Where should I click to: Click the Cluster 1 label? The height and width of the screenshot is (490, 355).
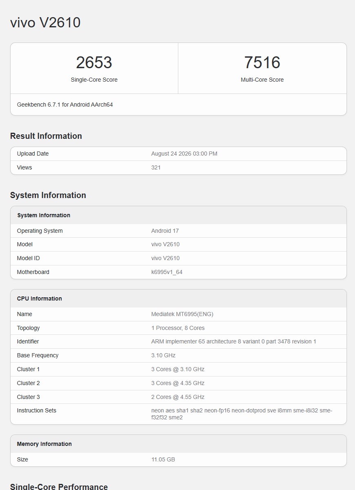(x=29, y=369)
